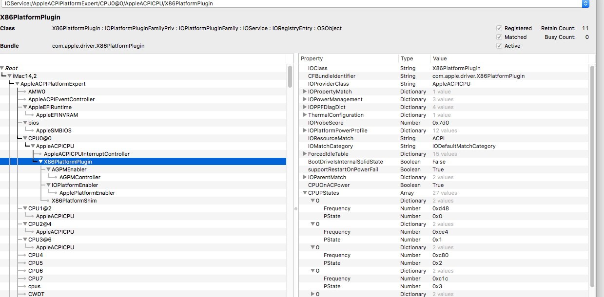Screen dimensions: 604x297
Task: Select the supportRestartOnPowerFail property row
Action: [444, 169]
